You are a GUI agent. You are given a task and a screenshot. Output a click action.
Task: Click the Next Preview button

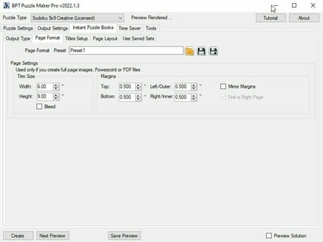(53, 236)
